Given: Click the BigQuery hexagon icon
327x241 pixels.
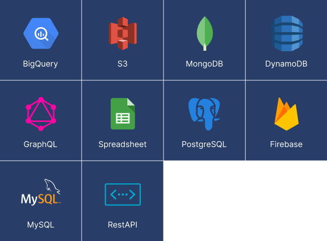Looking at the screenshot, I should 41,34.
